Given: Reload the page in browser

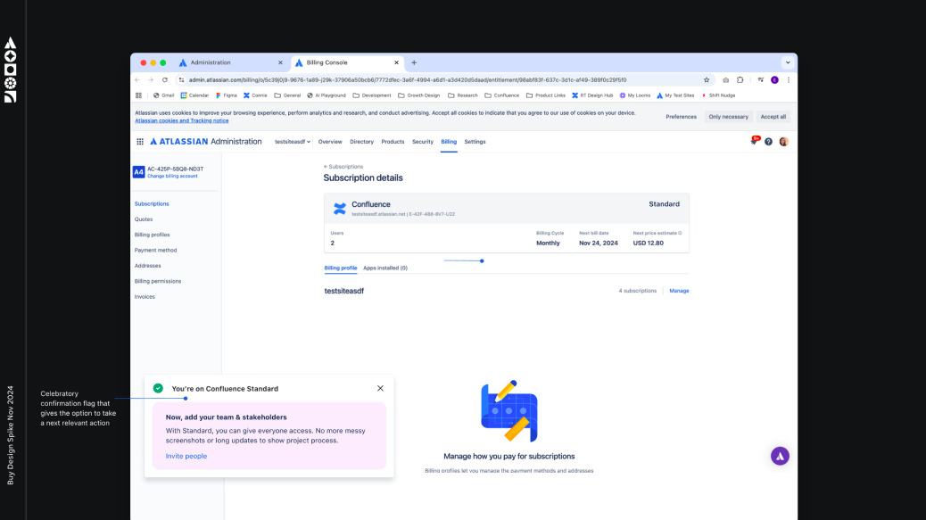Looking at the screenshot, I should 165,79.
